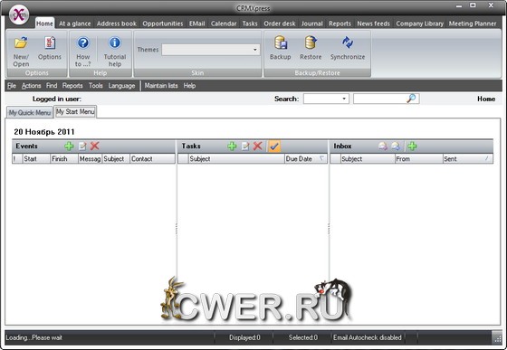Open the Help menu
507x350 pixels.
pos(189,86)
